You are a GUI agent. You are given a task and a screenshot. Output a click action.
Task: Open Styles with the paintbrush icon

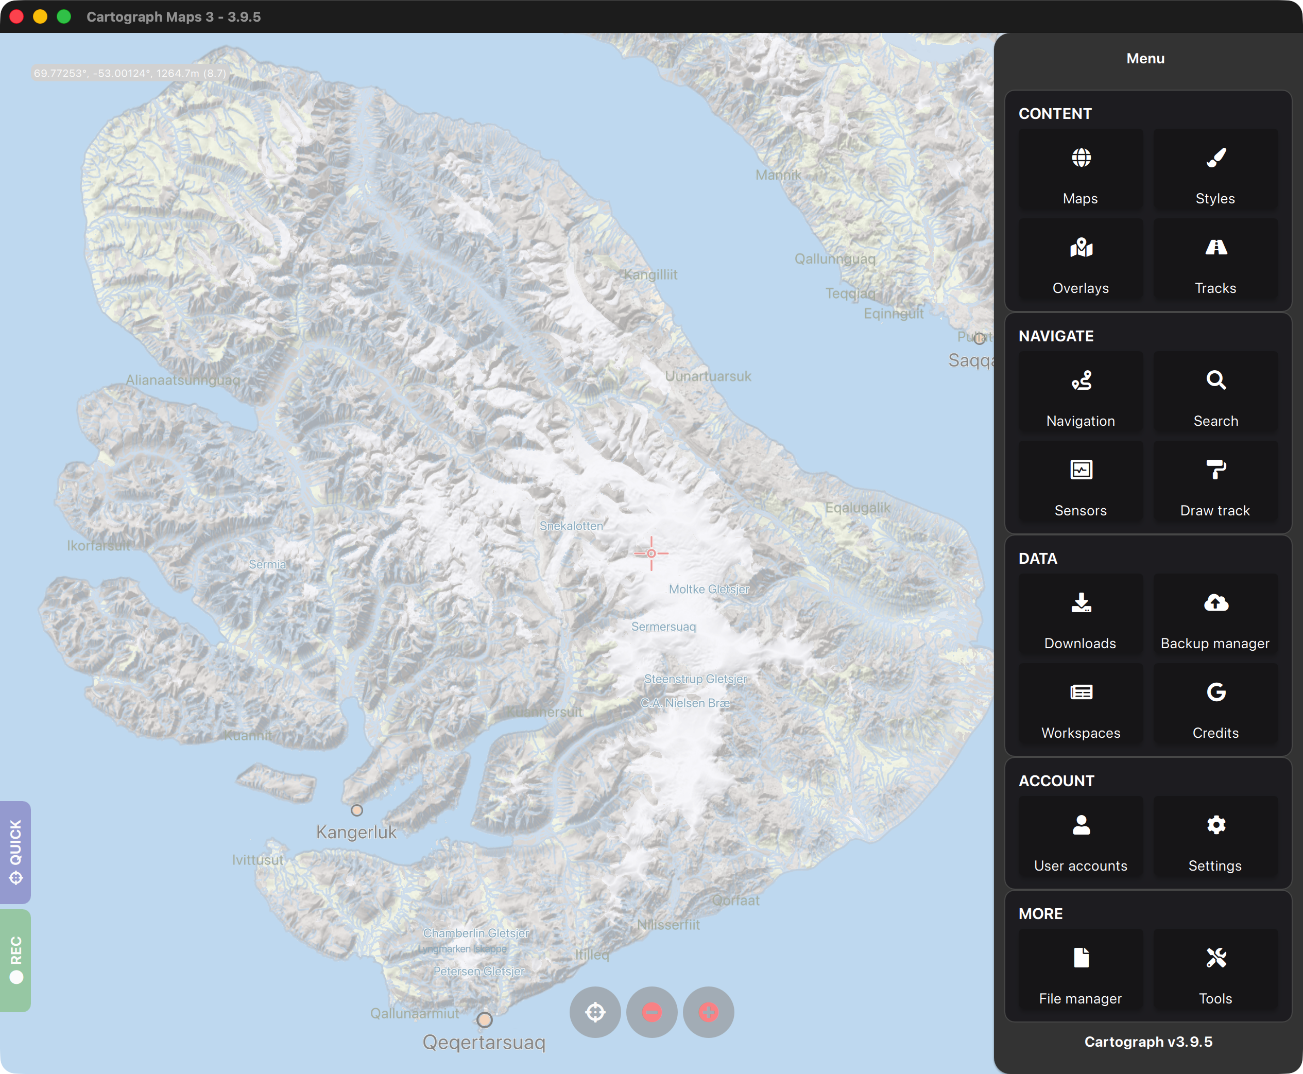tap(1215, 170)
